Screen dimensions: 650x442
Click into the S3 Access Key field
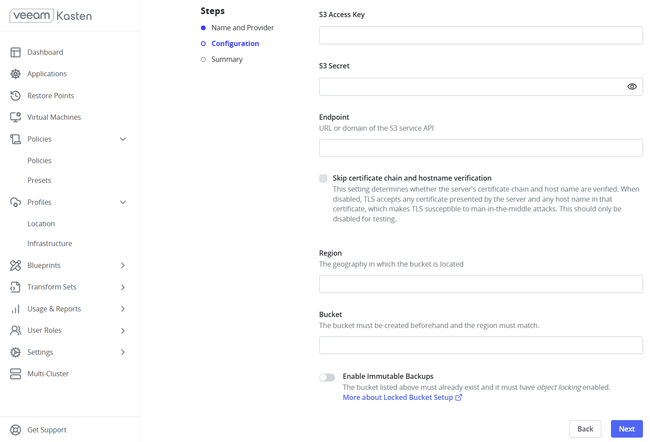pyautogui.click(x=481, y=36)
